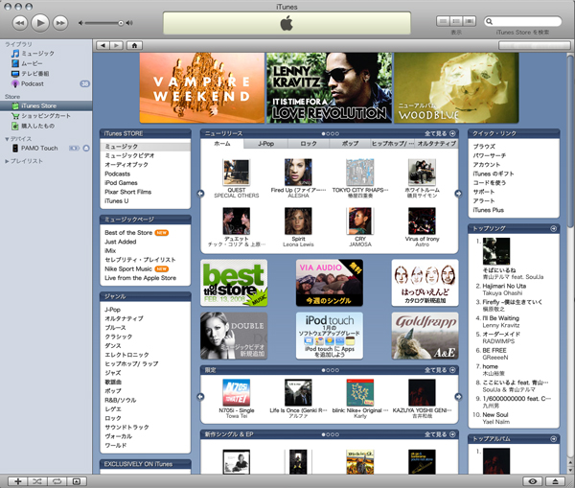Click the Play button
This screenshot has height=488, width=575.
[x=40, y=23]
